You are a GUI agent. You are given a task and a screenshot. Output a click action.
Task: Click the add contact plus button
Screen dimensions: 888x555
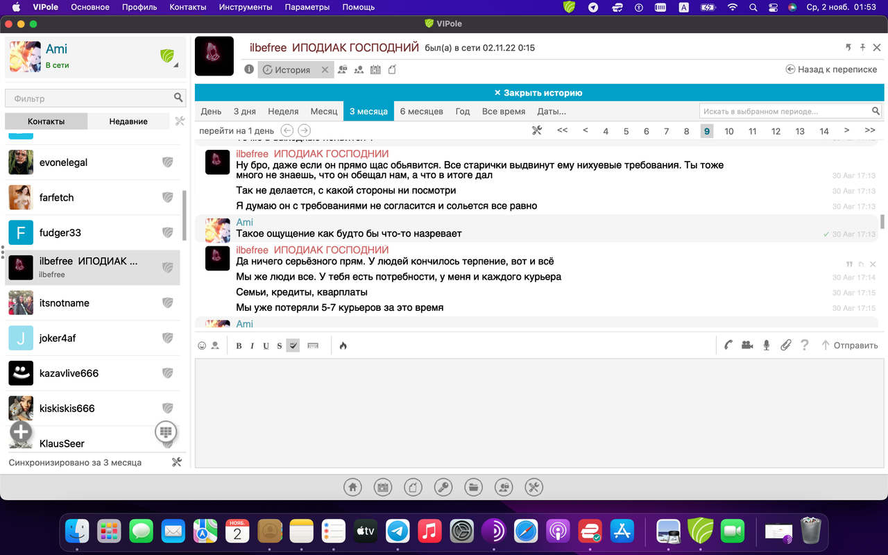pos(21,432)
